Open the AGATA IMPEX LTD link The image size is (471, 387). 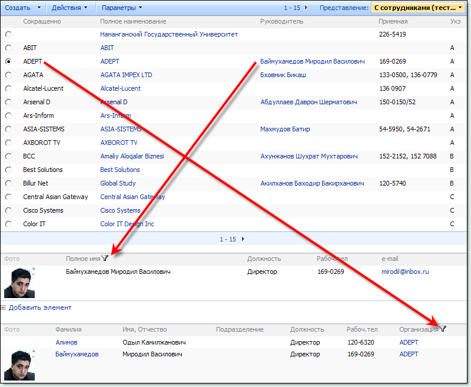point(126,75)
